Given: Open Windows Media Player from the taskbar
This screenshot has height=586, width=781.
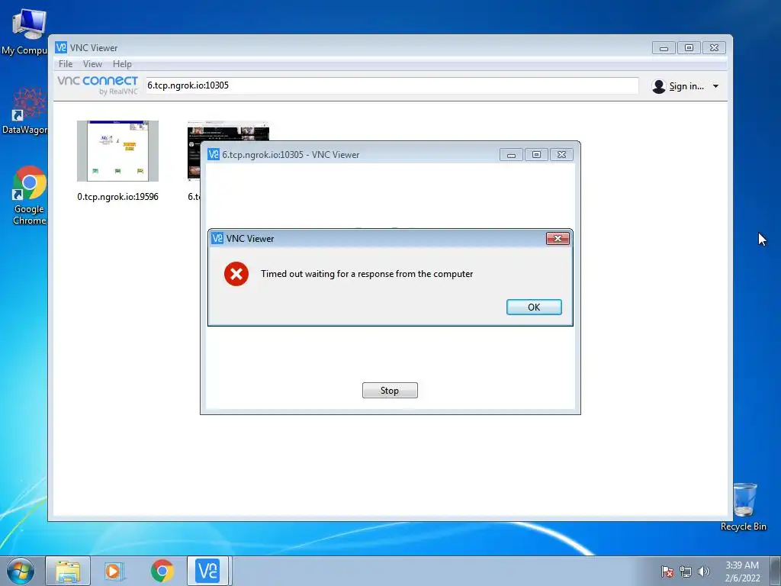Looking at the screenshot, I should pyautogui.click(x=114, y=571).
